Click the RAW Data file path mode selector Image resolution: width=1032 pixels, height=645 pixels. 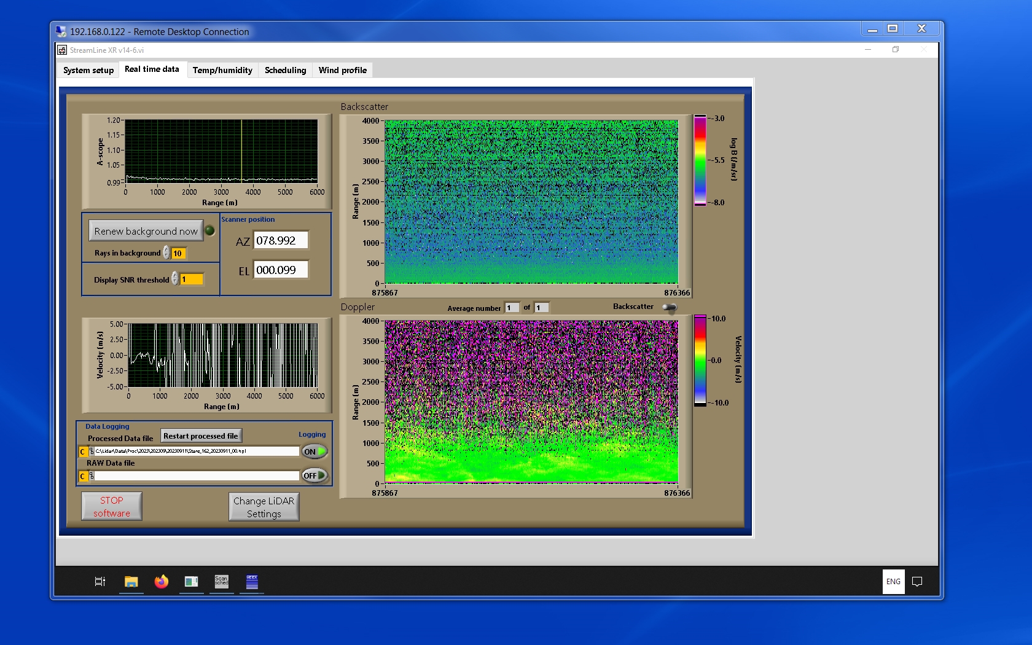83,476
